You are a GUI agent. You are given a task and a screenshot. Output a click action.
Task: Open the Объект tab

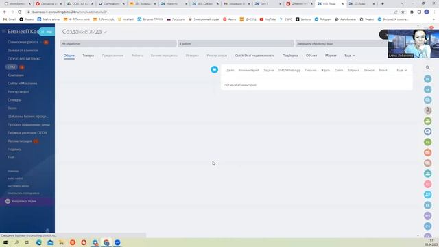311,56
